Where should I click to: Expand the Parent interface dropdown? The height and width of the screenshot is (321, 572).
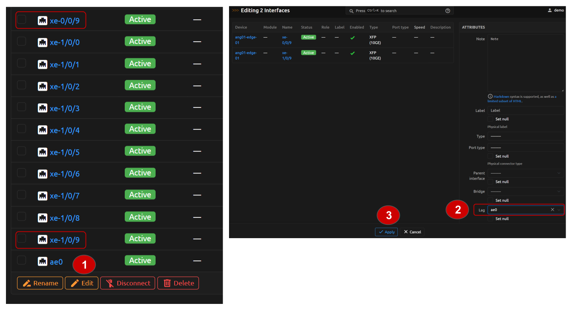pos(525,173)
